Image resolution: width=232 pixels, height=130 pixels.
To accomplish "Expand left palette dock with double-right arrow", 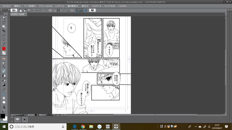I will coord(9,10).
